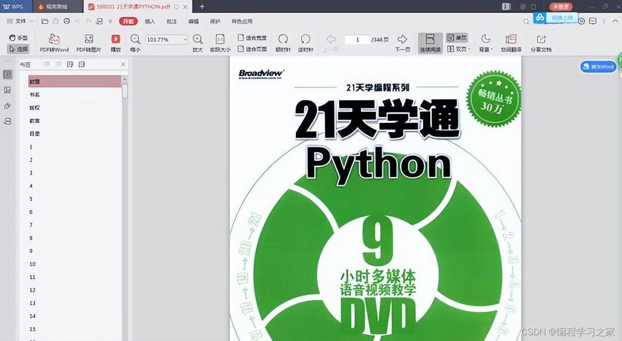The width and height of the screenshot is (622, 341).
Task: Open the Edit ribbon tab
Action: [x=193, y=21]
